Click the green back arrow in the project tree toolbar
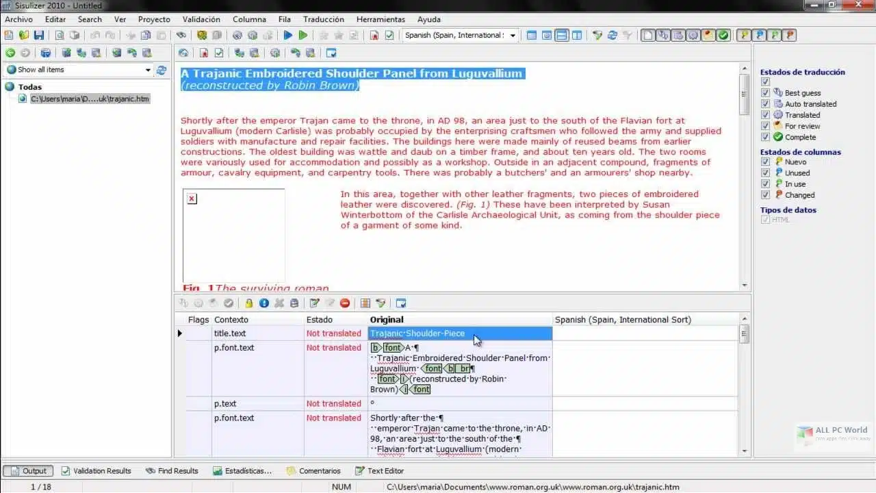876x493 pixels. [10, 53]
